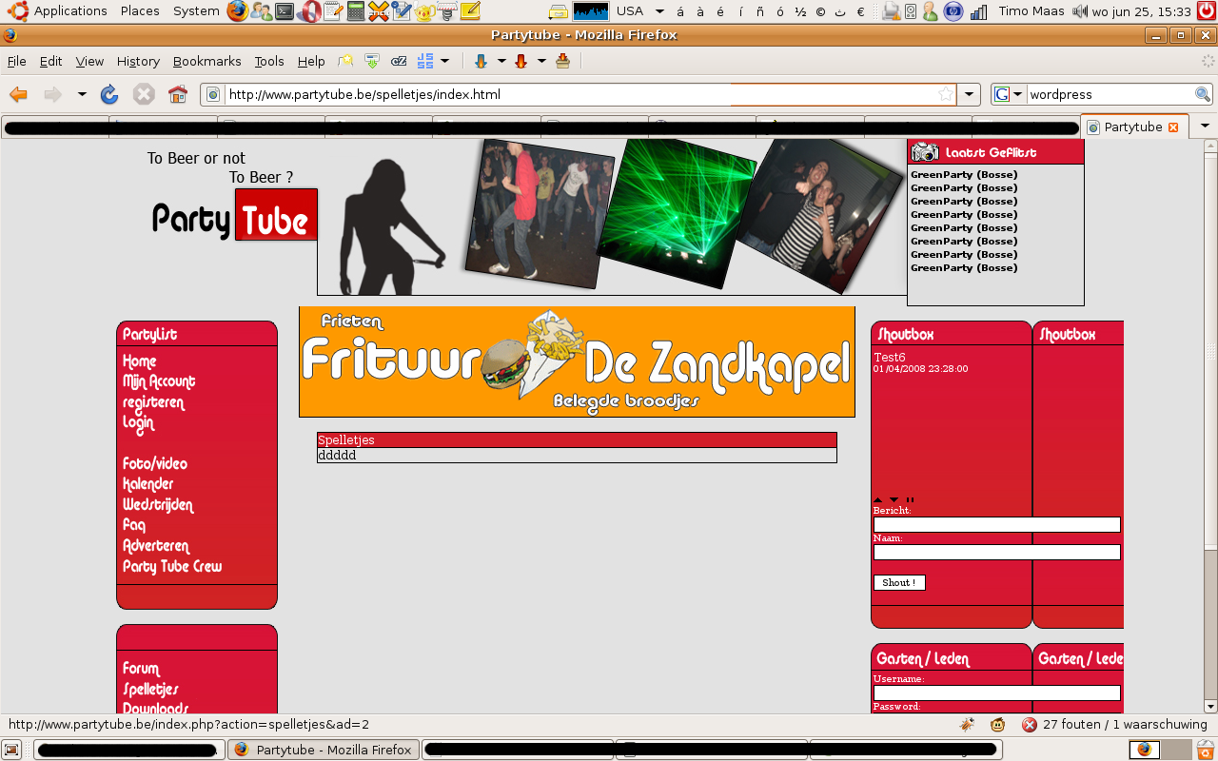The height and width of the screenshot is (761, 1218).
Task: Click the download archive toolbar icon
Action: [x=562, y=62]
